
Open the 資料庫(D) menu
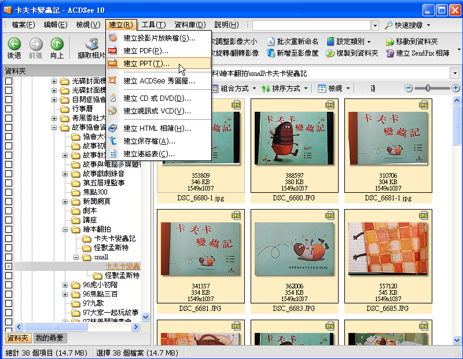[190, 25]
